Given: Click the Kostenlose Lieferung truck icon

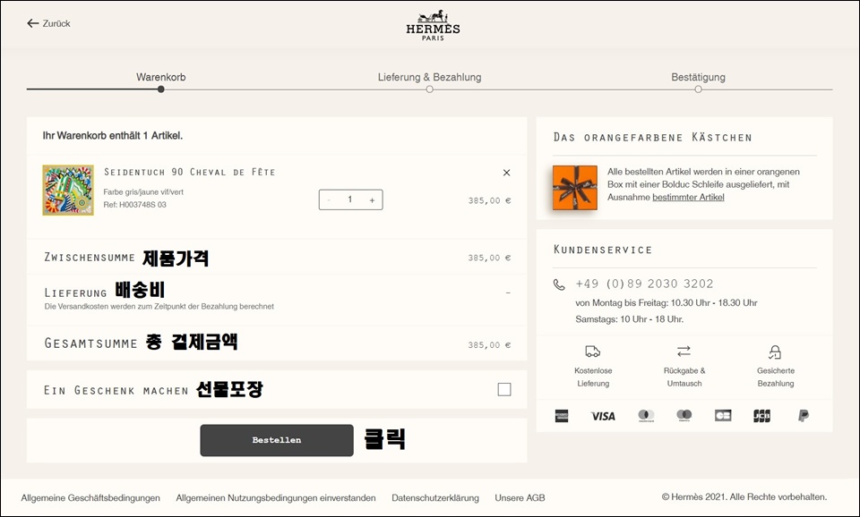Looking at the screenshot, I should pyautogui.click(x=592, y=351).
